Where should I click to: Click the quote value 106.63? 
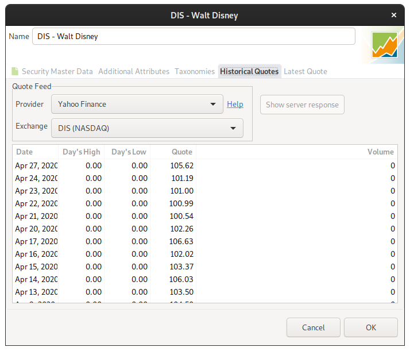click(x=181, y=241)
